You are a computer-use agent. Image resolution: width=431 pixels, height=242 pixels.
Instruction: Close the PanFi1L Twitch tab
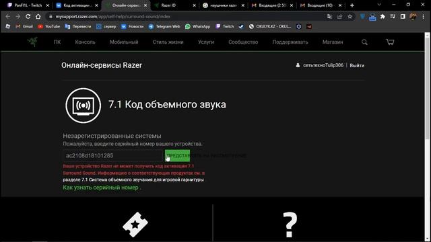pos(48,5)
